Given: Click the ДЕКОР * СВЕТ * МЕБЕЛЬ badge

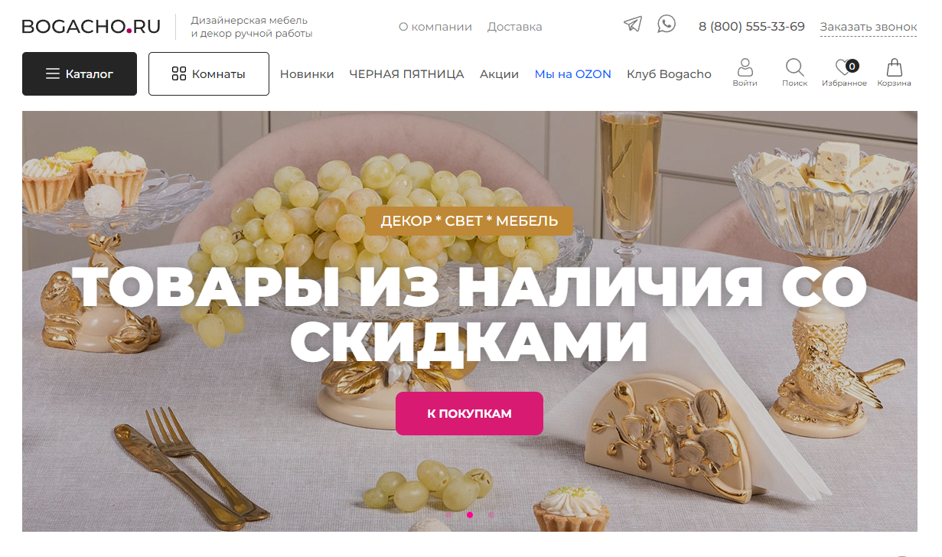Looking at the screenshot, I should (469, 221).
